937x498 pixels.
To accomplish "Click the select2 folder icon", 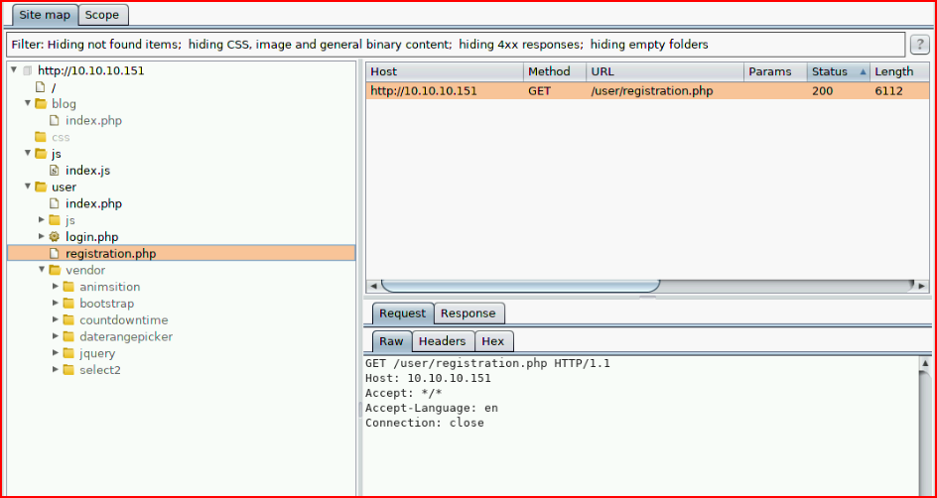I will click(x=68, y=370).
